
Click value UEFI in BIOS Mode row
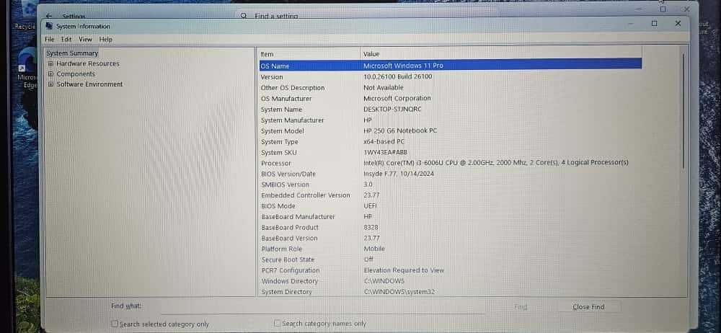coord(370,206)
